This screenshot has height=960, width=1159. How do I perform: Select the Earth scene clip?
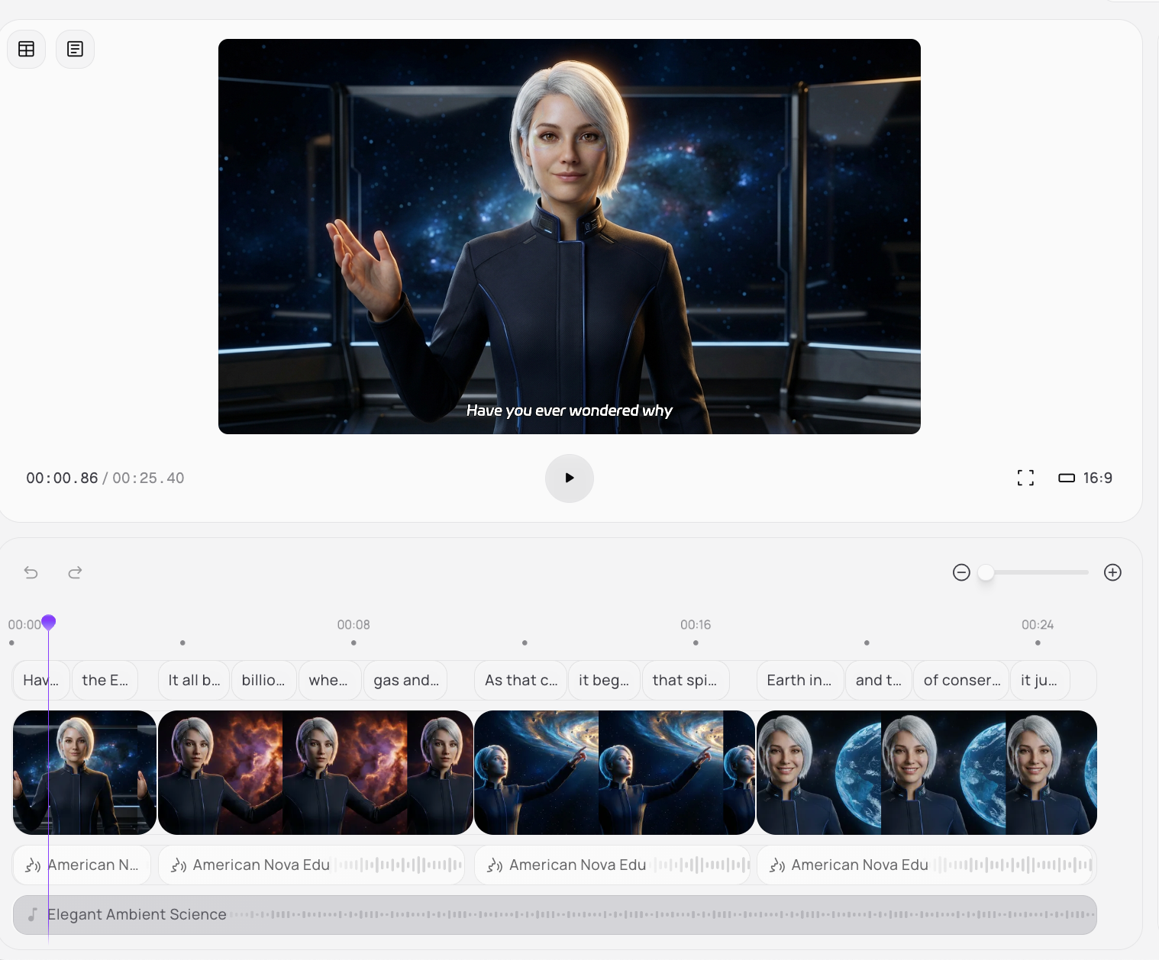926,772
